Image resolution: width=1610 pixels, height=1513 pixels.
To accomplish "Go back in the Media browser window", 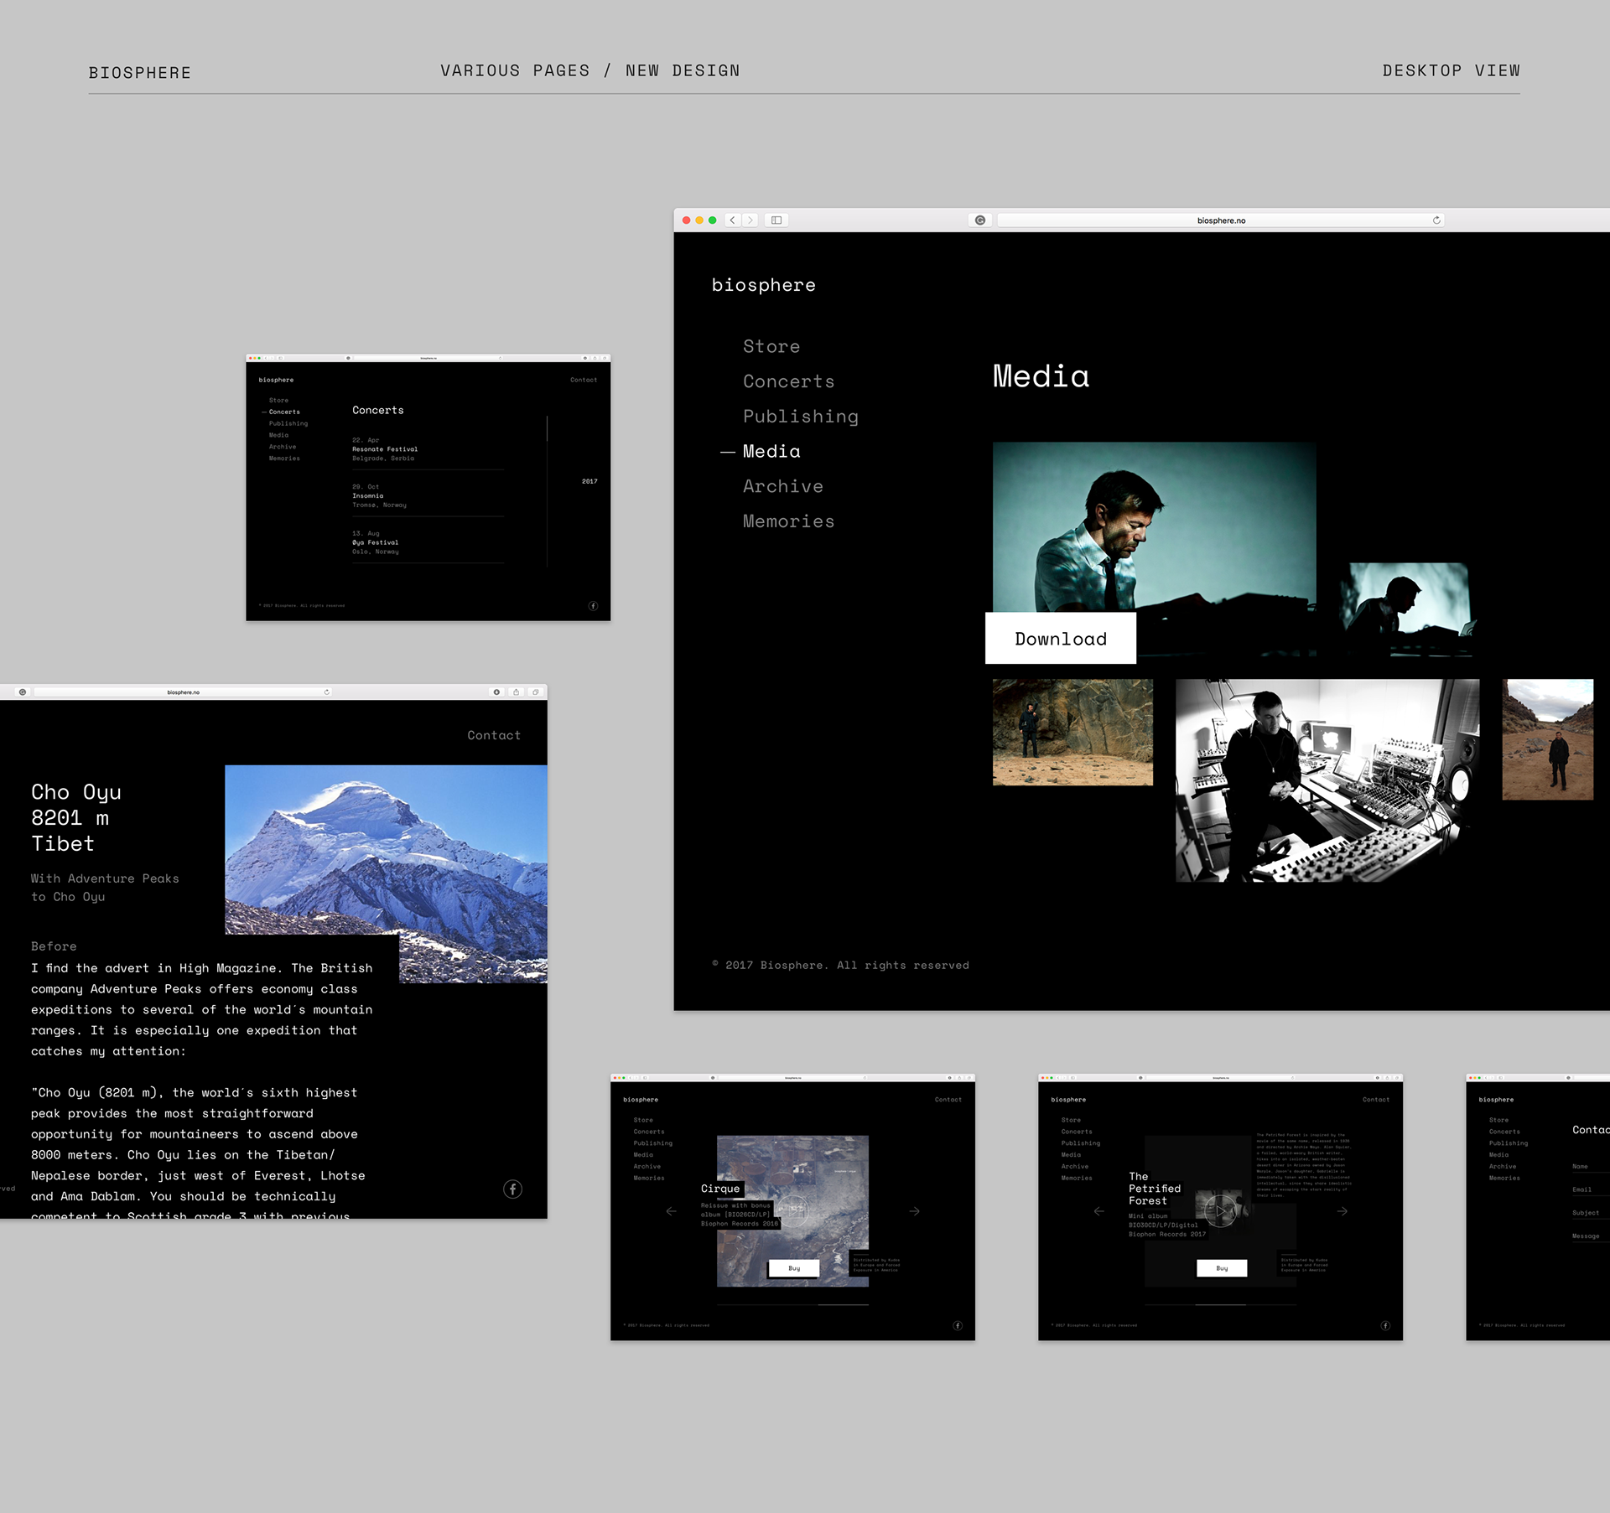I will [733, 220].
